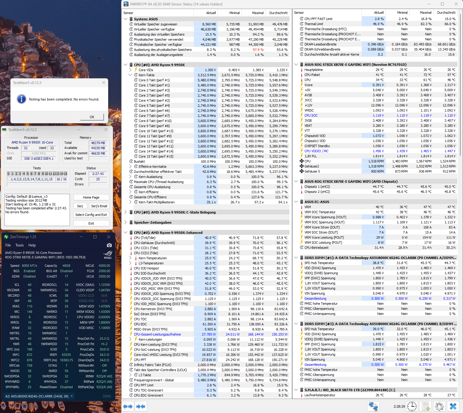Click the fan icon next to Gehäuse2
463x413 pixels.
302,166
